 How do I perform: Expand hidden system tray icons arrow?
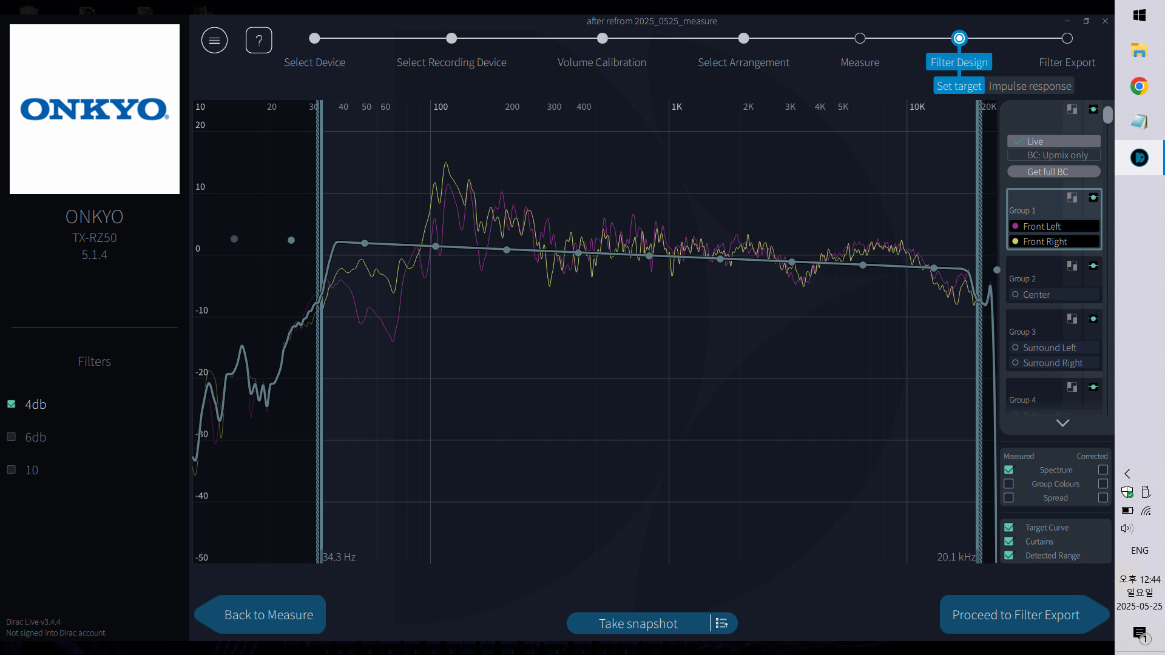[1127, 474]
